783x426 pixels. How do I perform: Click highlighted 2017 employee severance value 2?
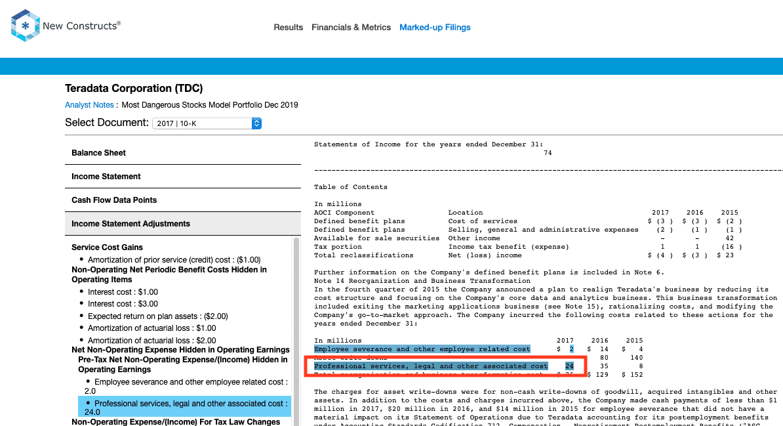(571, 349)
